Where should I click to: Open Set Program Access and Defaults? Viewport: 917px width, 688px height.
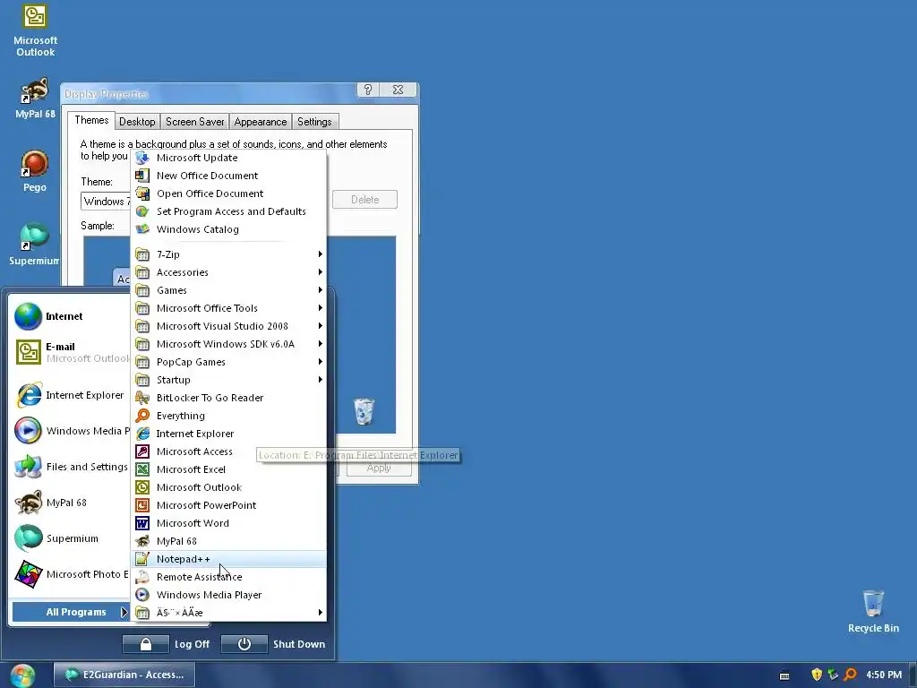[x=228, y=211]
